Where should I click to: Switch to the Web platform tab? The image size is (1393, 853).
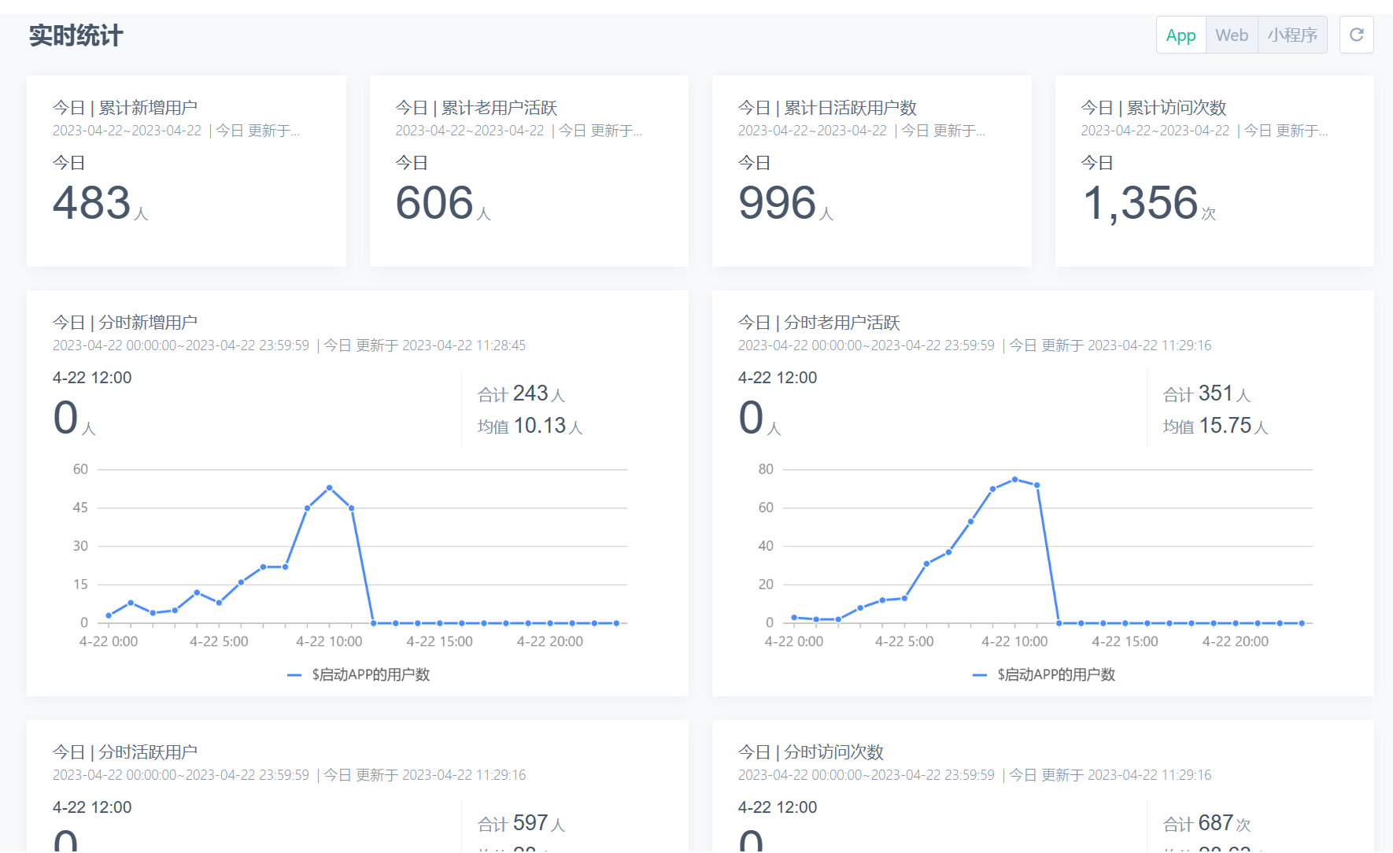coord(1232,35)
